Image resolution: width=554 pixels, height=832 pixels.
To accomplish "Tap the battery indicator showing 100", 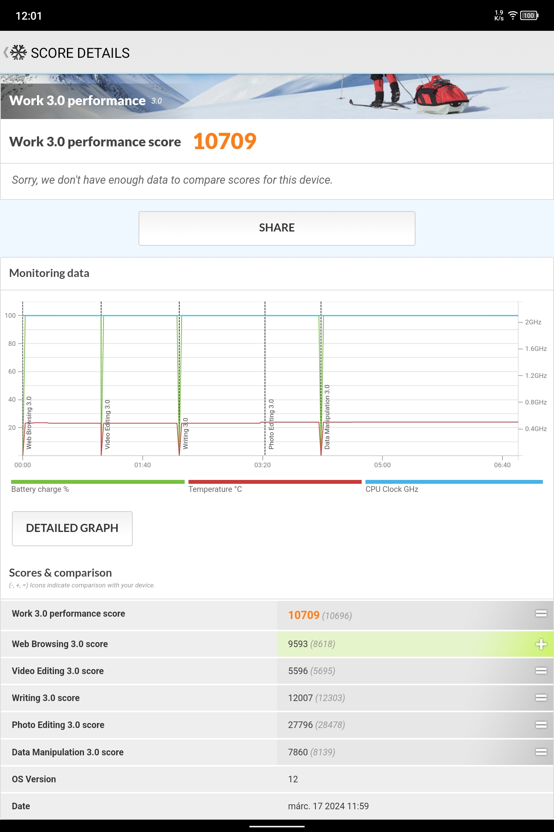I will click(529, 15).
